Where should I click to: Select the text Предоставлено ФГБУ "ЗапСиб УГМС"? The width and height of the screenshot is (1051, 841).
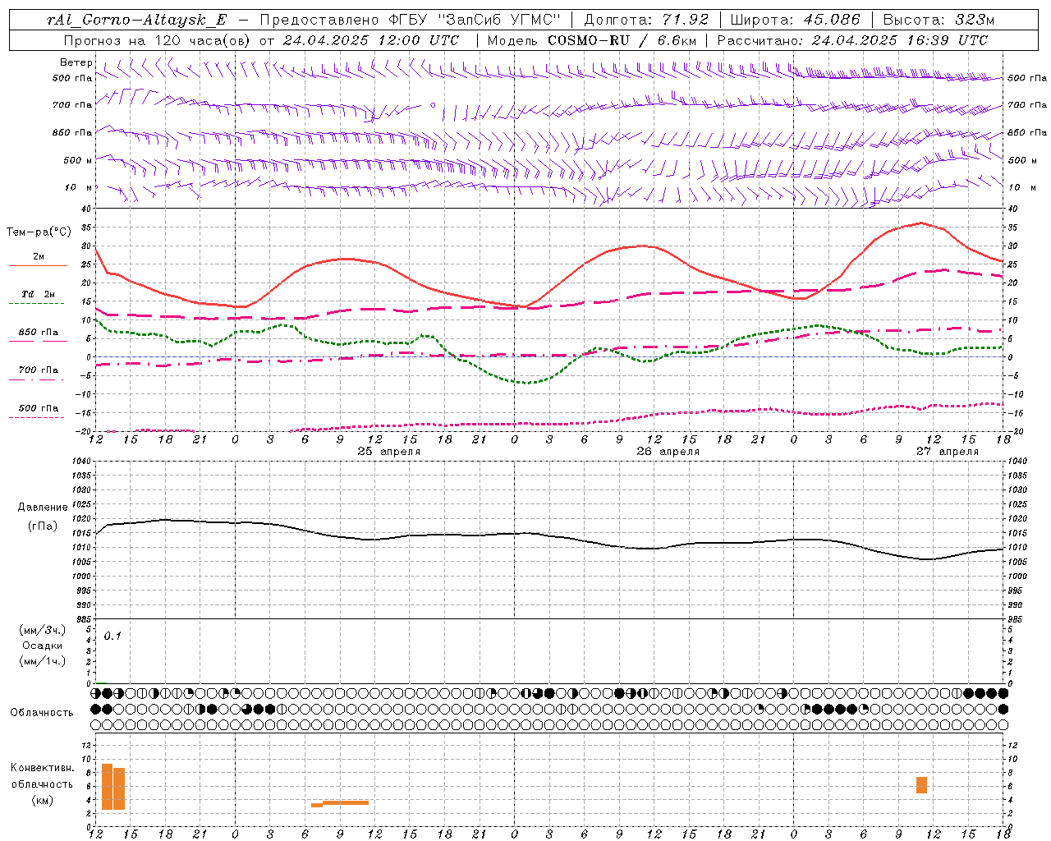(410, 20)
